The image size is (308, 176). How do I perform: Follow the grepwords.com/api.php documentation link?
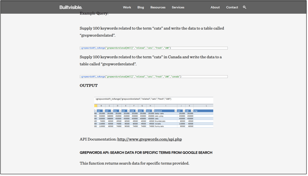click(150, 139)
